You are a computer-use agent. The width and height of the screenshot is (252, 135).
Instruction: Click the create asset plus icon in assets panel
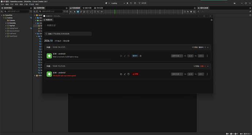[34, 11]
